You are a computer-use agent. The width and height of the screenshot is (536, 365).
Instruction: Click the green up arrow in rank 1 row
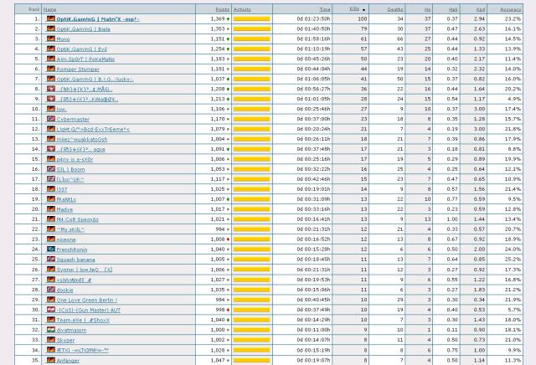(228, 18)
